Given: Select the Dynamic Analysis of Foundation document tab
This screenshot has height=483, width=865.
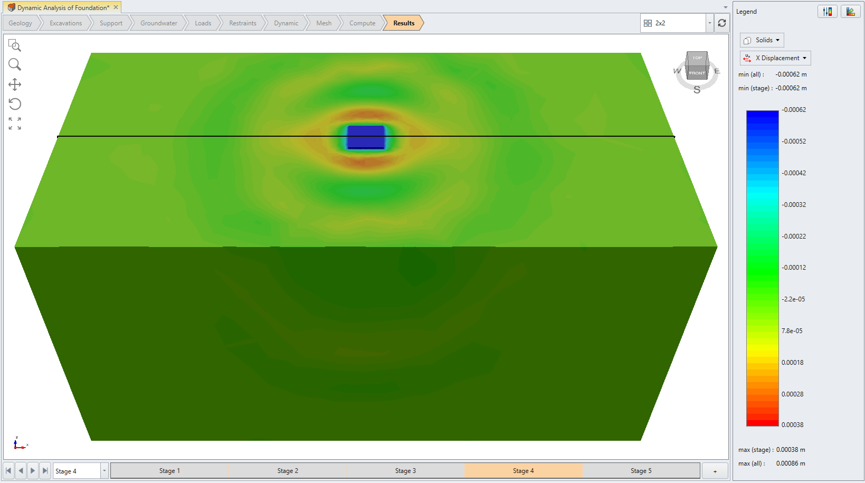Looking at the screenshot, I should tap(63, 7).
